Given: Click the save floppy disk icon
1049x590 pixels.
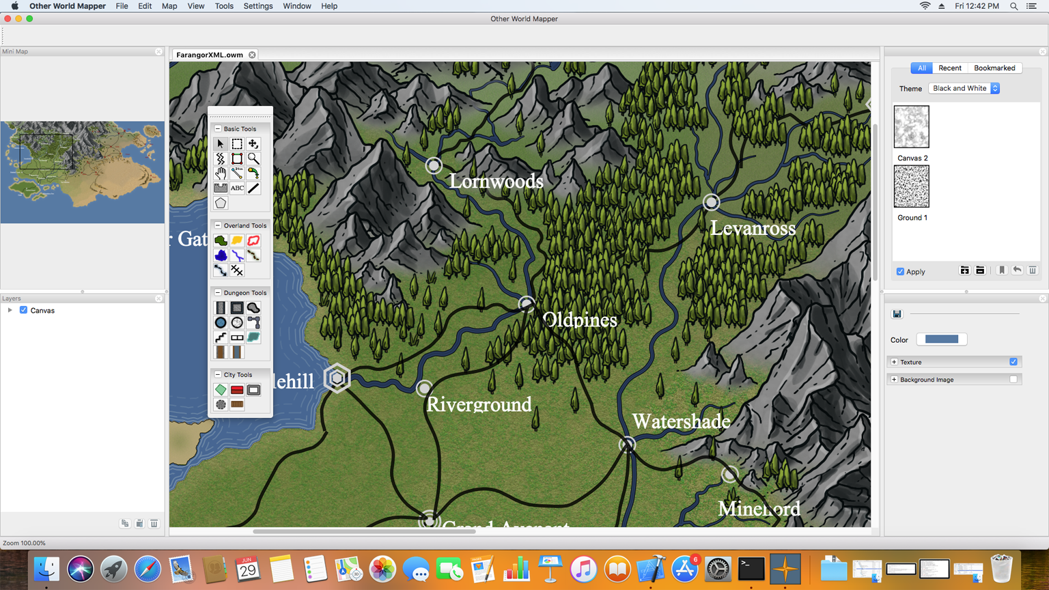Looking at the screenshot, I should coord(897,314).
